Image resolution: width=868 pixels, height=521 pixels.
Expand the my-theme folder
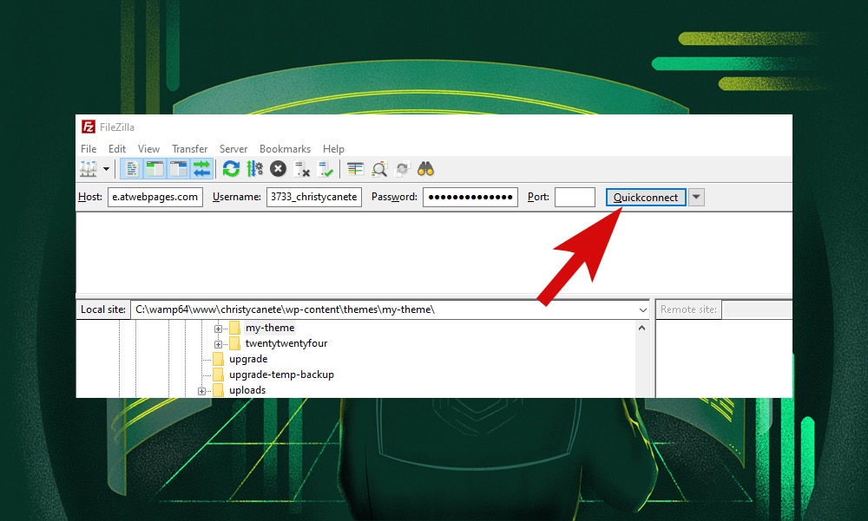tap(218, 328)
